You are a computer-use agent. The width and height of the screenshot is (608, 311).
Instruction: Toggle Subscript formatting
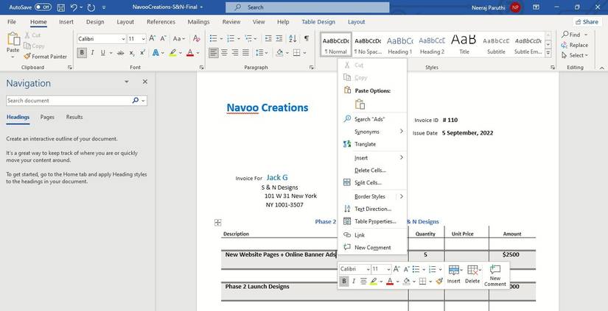point(132,53)
